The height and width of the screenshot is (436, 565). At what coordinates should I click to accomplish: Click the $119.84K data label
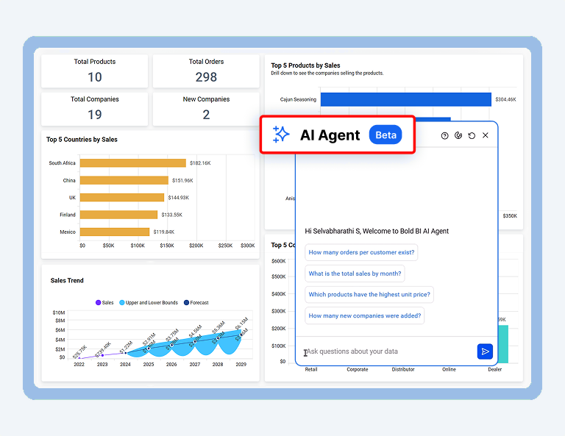pos(164,232)
